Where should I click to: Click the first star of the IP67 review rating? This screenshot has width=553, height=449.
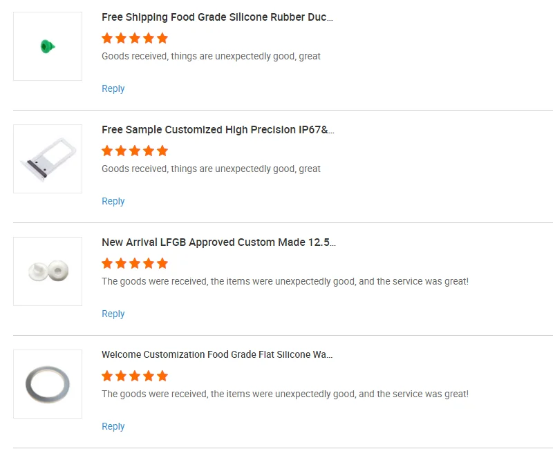pyautogui.click(x=107, y=151)
